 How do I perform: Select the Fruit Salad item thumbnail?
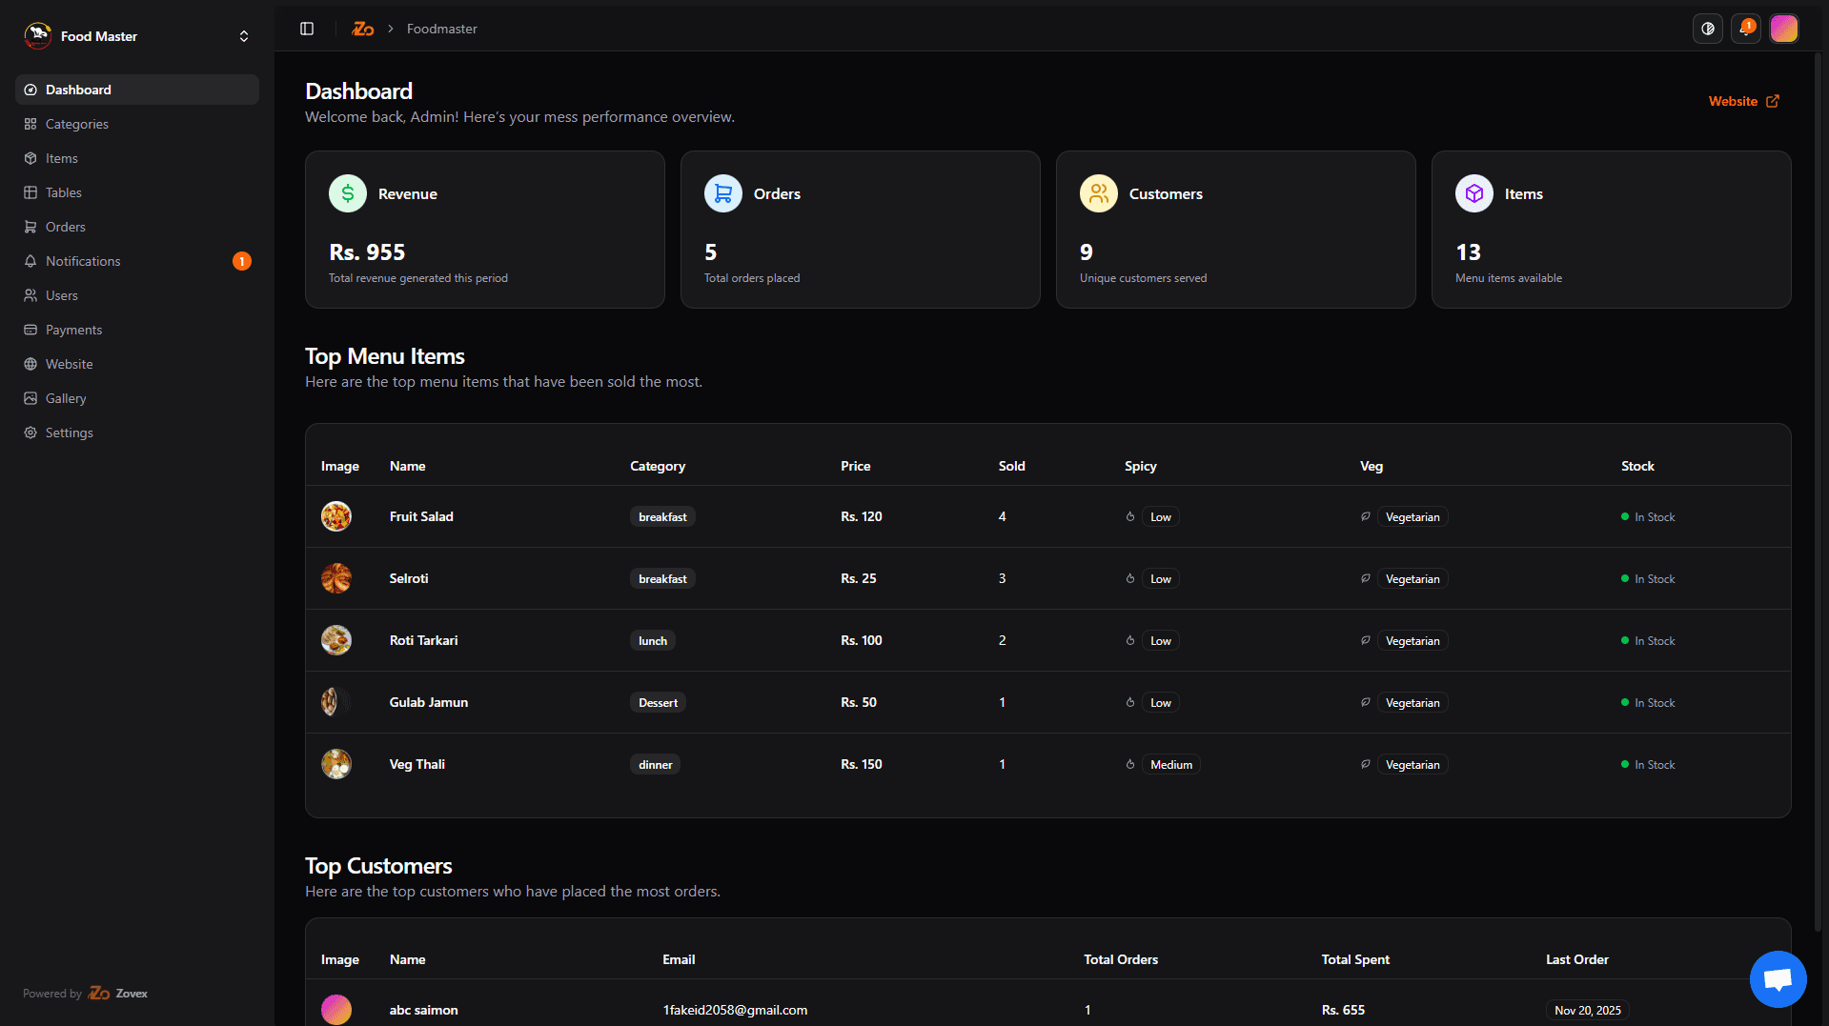coord(336,516)
